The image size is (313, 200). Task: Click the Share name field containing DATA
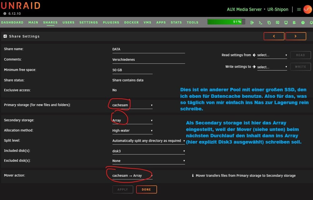148,50
